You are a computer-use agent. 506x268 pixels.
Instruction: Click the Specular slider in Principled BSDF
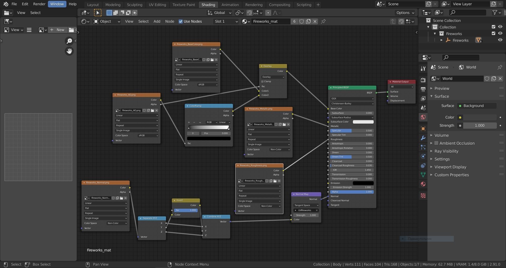pos(352,131)
